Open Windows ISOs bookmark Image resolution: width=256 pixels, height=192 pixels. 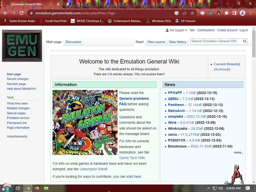click(x=158, y=21)
